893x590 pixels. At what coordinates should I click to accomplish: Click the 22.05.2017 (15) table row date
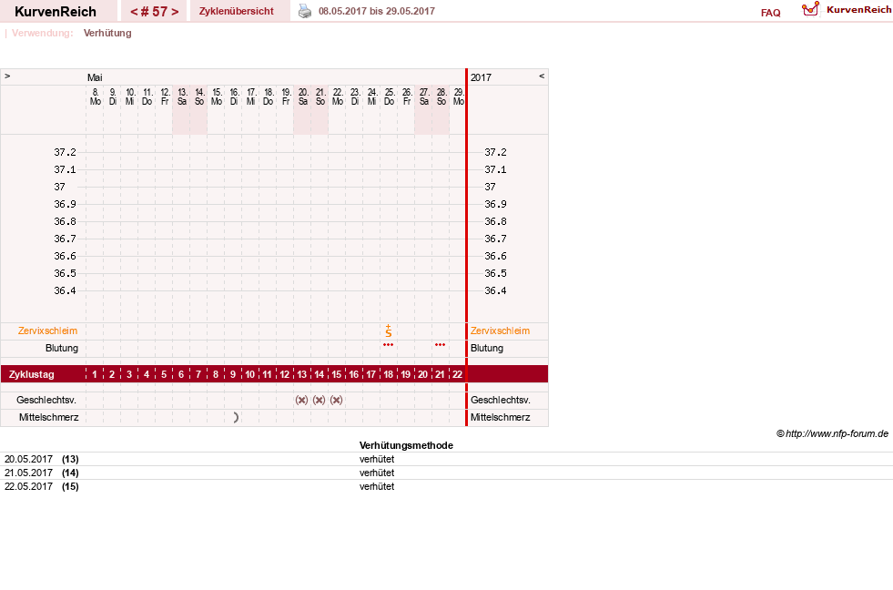point(42,486)
